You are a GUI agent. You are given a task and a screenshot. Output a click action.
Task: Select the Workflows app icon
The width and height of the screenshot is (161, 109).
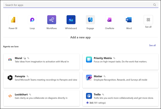(52, 20)
